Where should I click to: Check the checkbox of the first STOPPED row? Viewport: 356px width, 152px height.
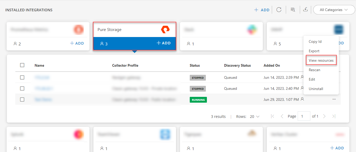coord(22,77)
